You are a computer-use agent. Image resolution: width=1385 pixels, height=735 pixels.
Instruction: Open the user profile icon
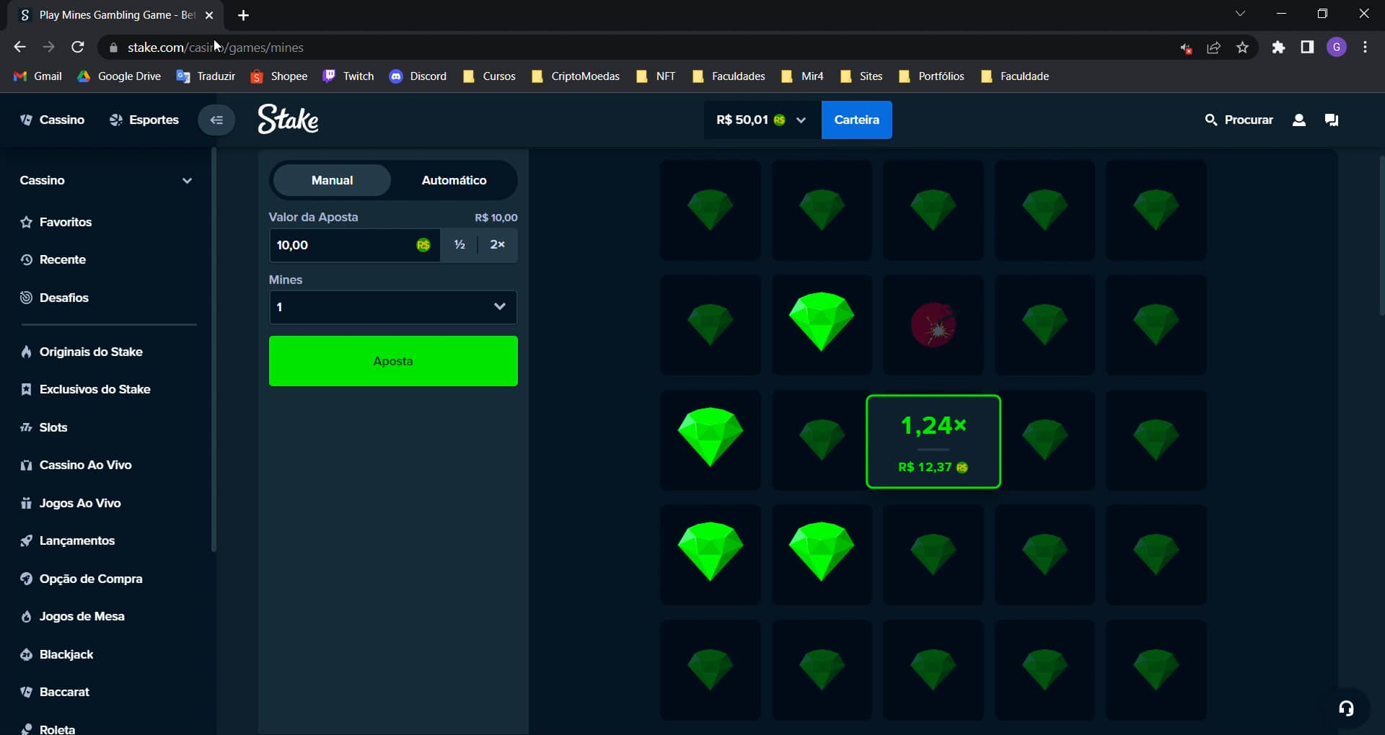pos(1299,120)
